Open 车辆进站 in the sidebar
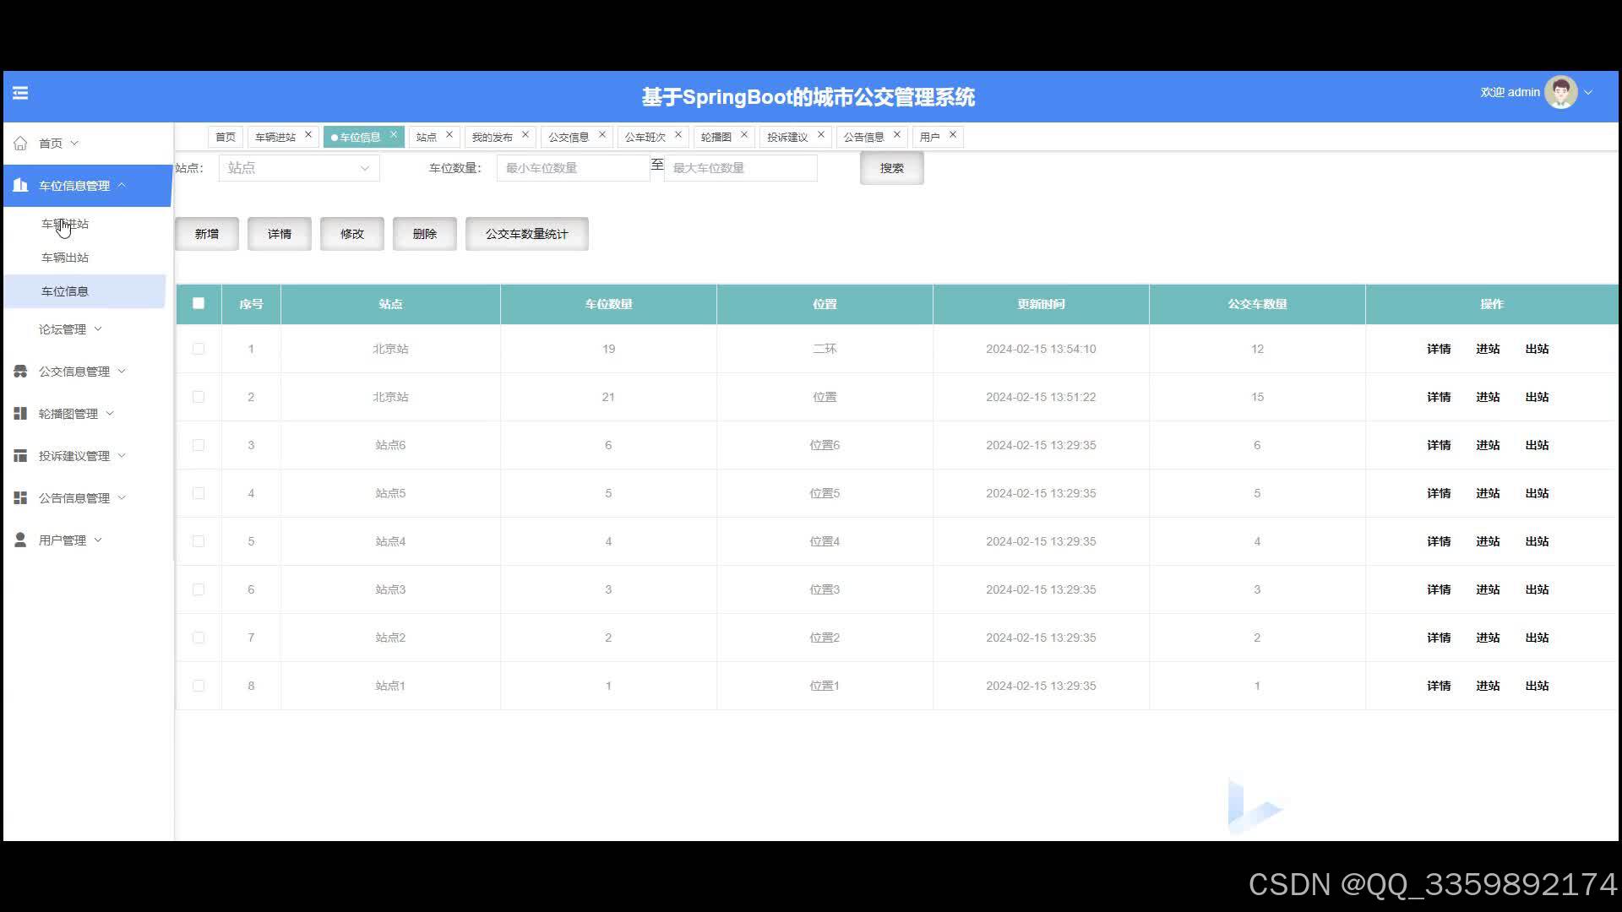1622x912 pixels. [x=65, y=224]
